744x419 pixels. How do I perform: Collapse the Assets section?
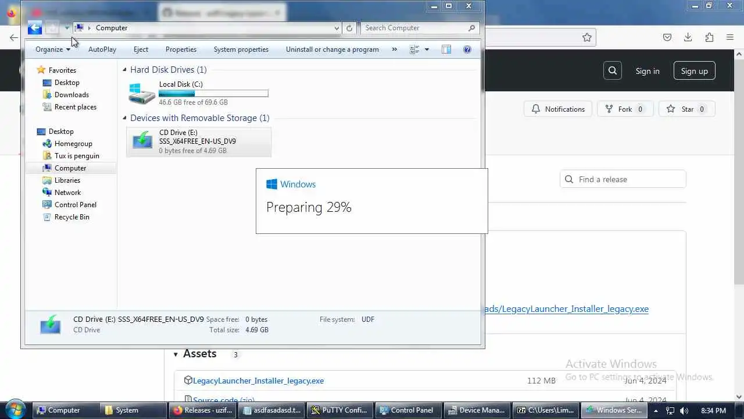coord(176,354)
